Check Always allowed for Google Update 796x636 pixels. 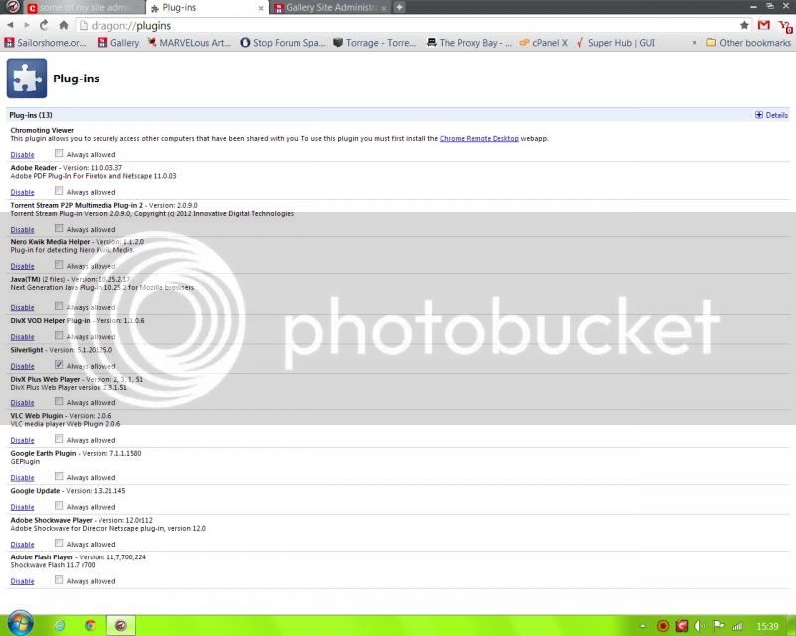59,506
